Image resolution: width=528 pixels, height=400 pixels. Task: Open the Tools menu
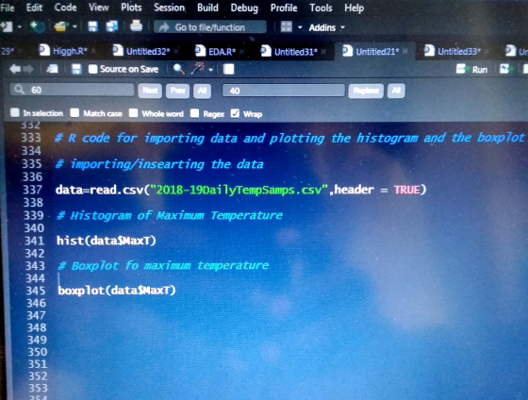click(321, 8)
